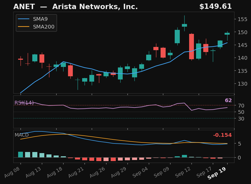Click the Sep 17 date label

pyautogui.click(x=204, y=172)
